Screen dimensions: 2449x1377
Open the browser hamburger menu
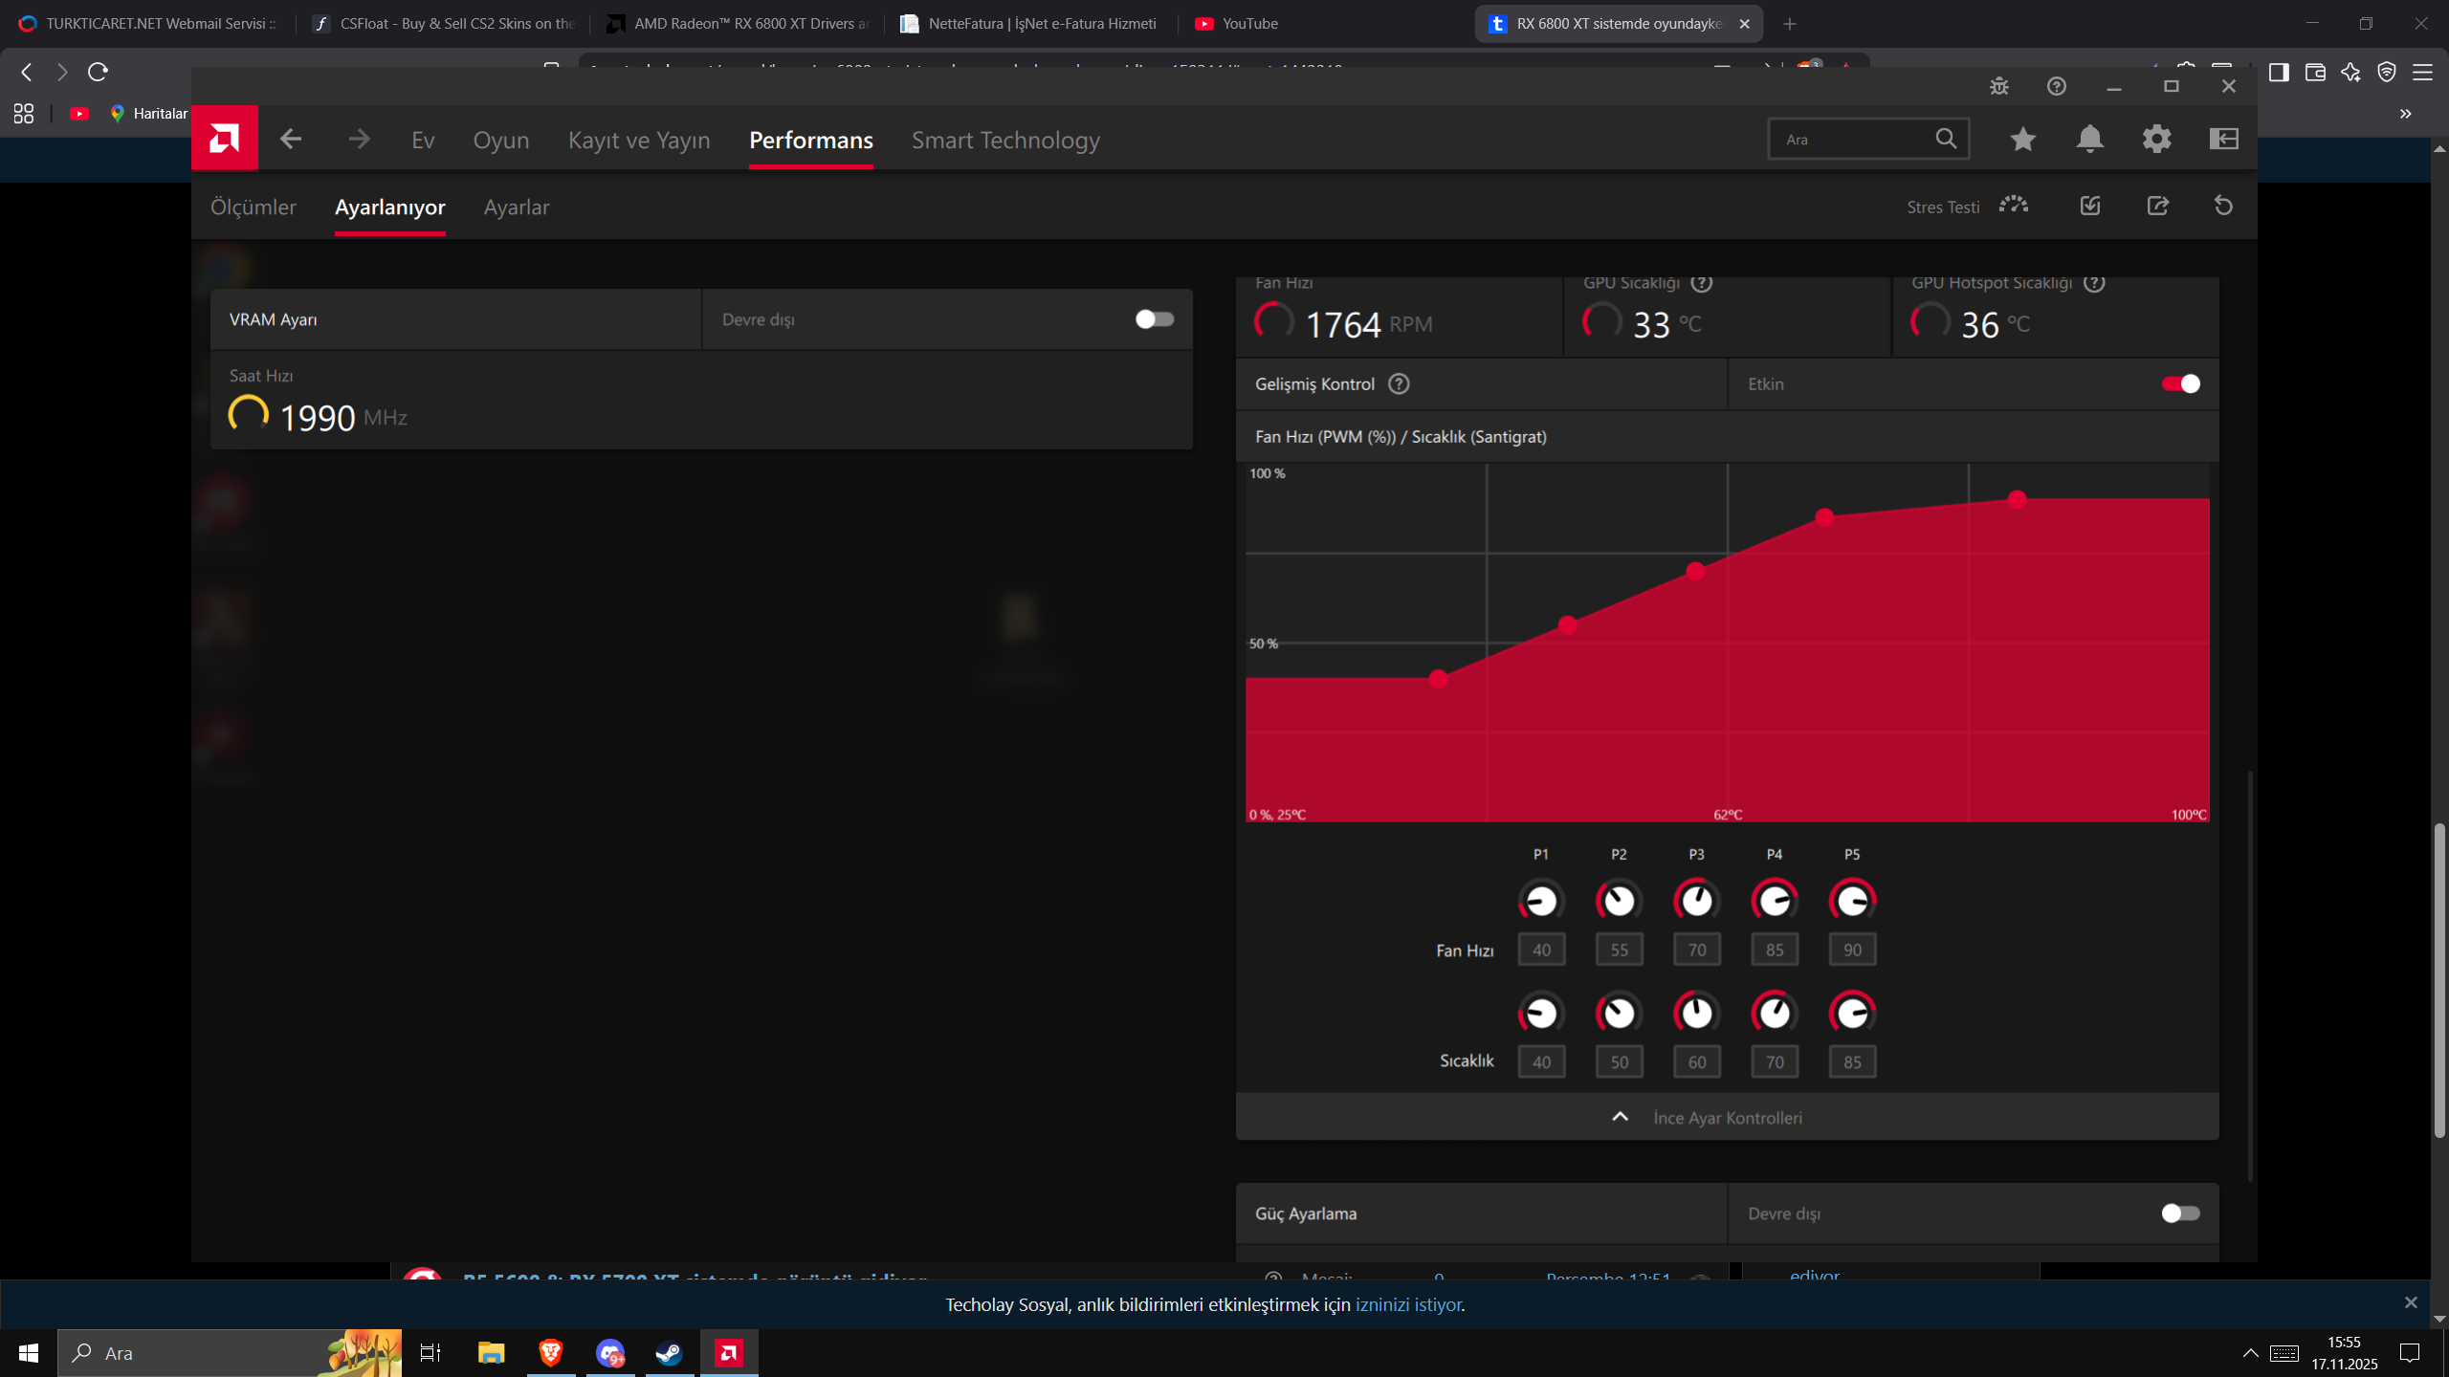click(2422, 73)
